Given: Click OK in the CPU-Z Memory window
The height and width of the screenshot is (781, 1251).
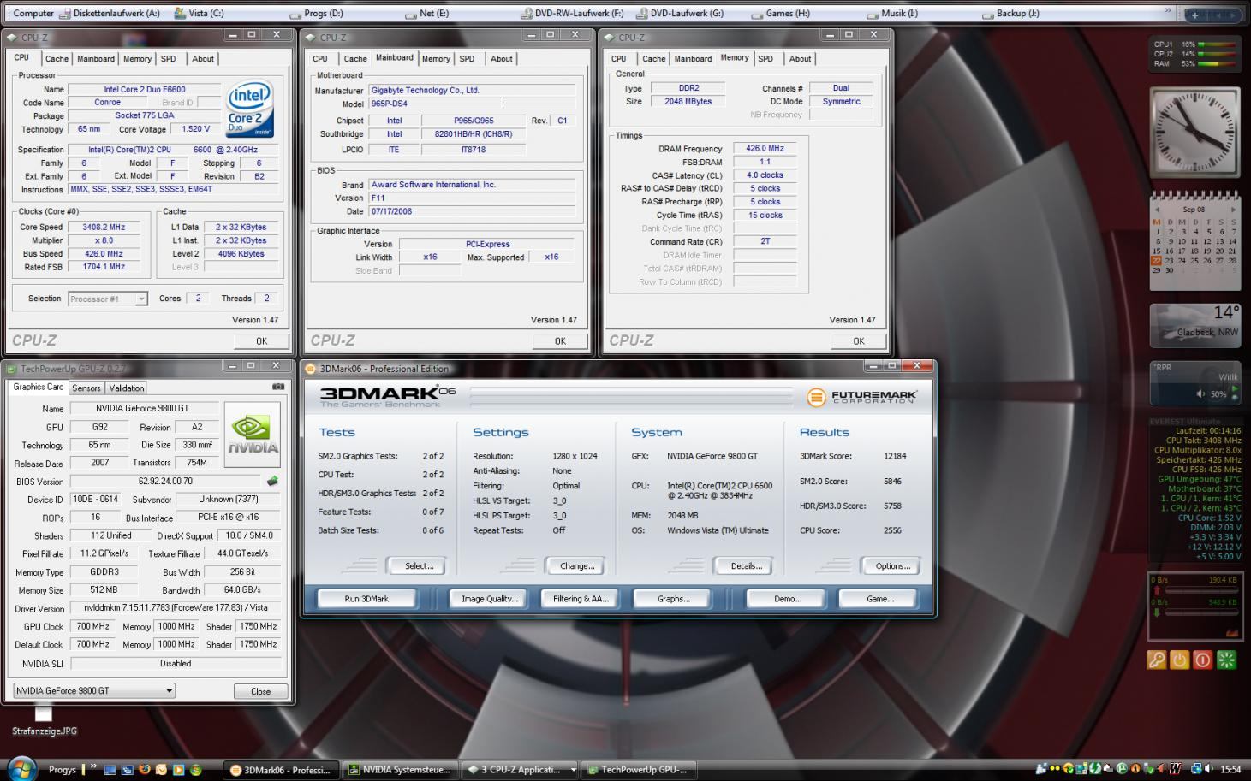Looking at the screenshot, I should pos(859,340).
